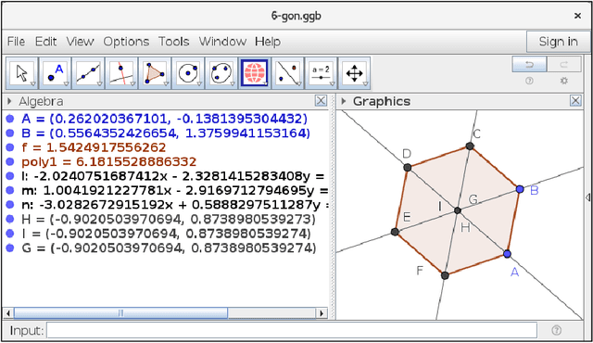Open the Slider tool dropdown arrow
The width and height of the screenshot is (593, 343).
332,84
